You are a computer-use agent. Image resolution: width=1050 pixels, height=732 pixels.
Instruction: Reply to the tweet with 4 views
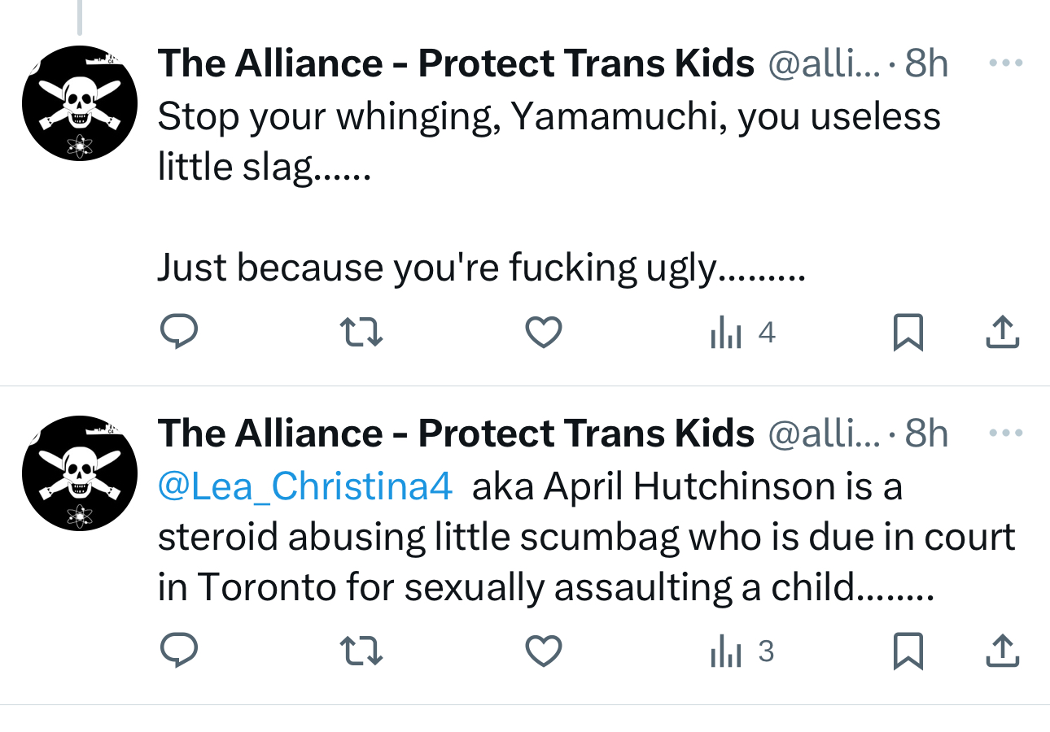tap(177, 333)
